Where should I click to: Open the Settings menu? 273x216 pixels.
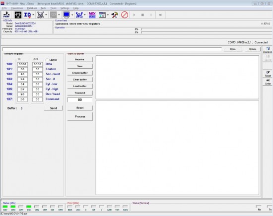click(65, 8)
